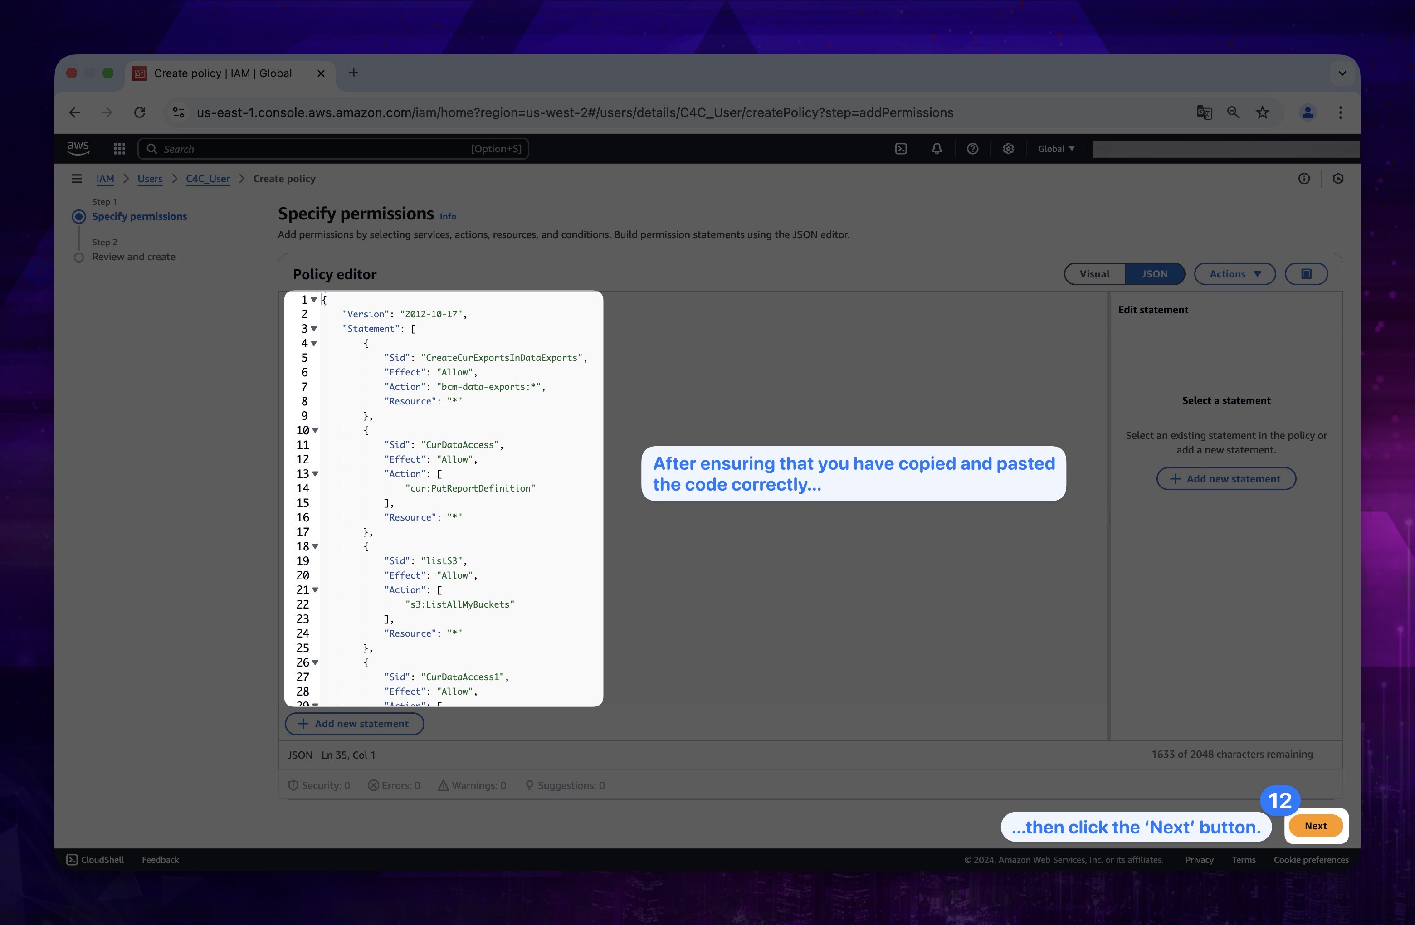Click the notifications bell icon

click(x=936, y=149)
